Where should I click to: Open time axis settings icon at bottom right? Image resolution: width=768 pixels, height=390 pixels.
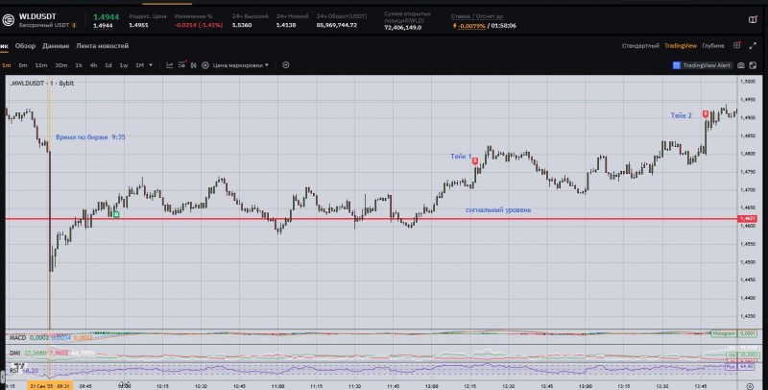click(750, 386)
